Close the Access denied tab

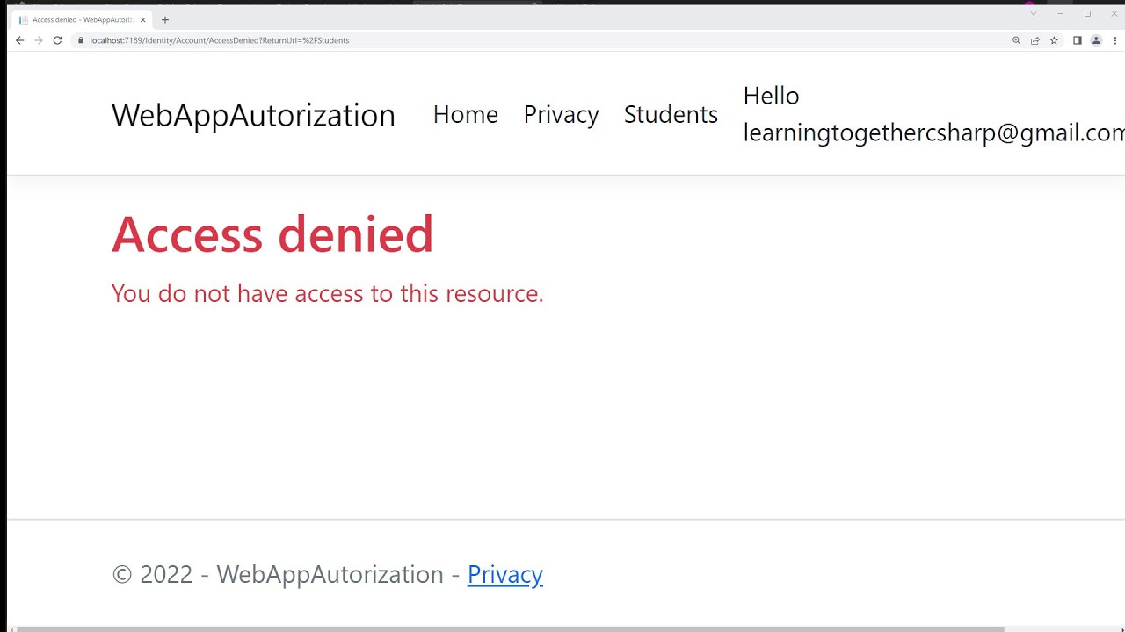(142, 19)
